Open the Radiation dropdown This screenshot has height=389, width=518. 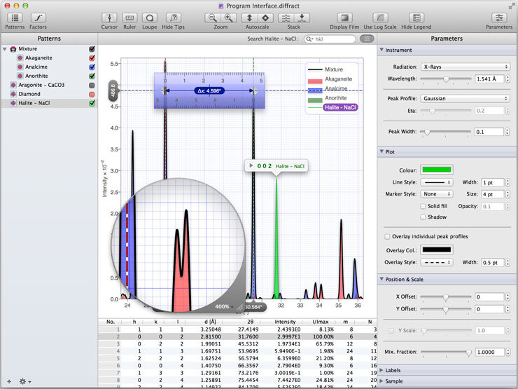pos(465,67)
